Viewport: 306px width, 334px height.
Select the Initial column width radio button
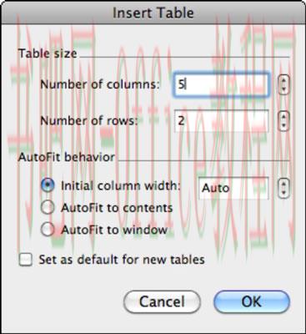coord(48,185)
